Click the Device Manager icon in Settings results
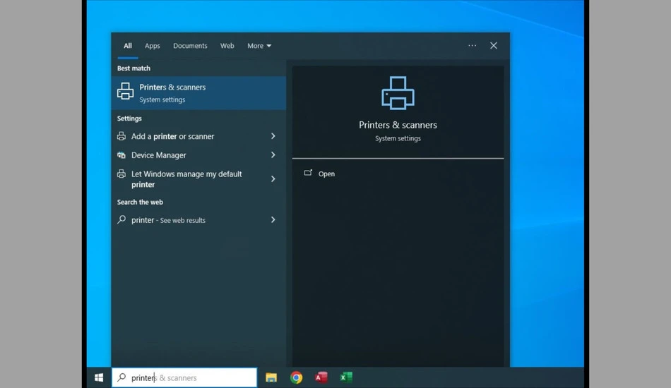This screenshot has width=671, height=388. [121, 155]
